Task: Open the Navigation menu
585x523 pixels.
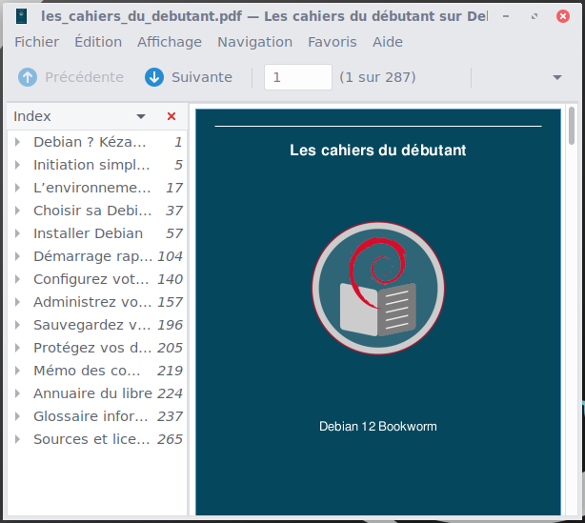Action: (254, 42)
